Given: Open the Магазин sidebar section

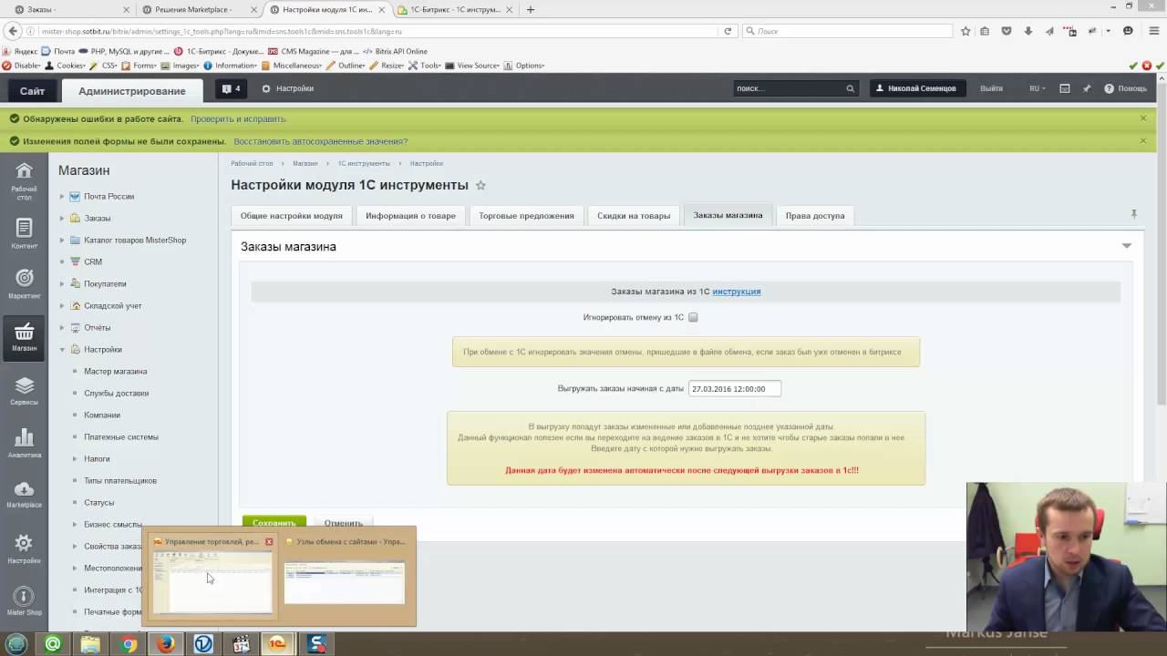Looking at the screenshot, I should [24, 336].
